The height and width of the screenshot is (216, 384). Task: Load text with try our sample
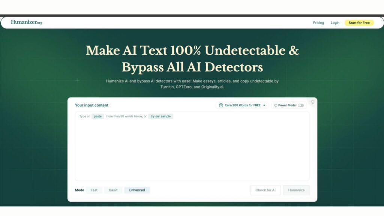tap(160, 116)
